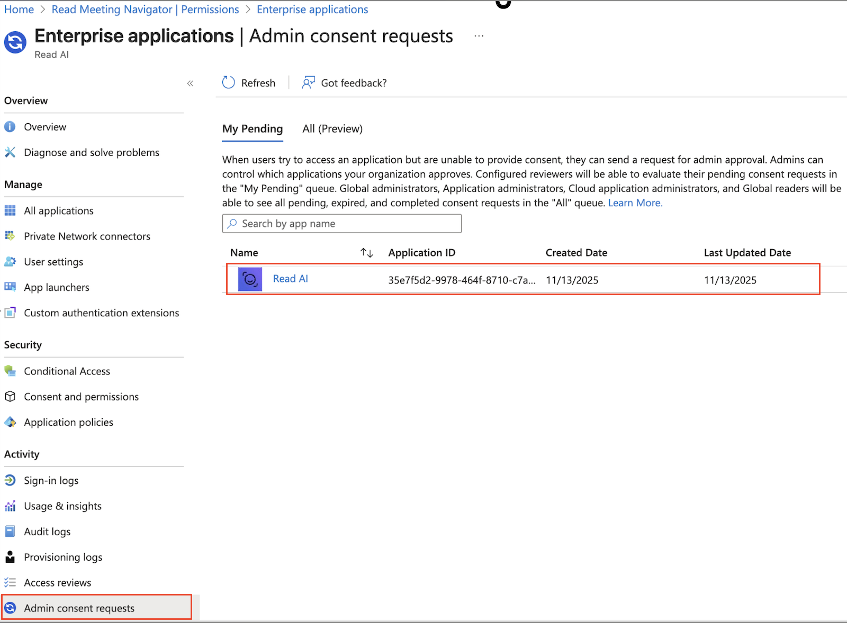Click the Got feedback? button

point(344,83)
